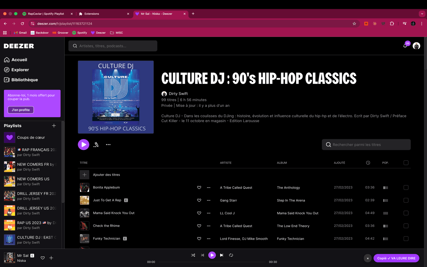Open the Gmail bookmark
The image size is (427, 267).
pos(20,33)
